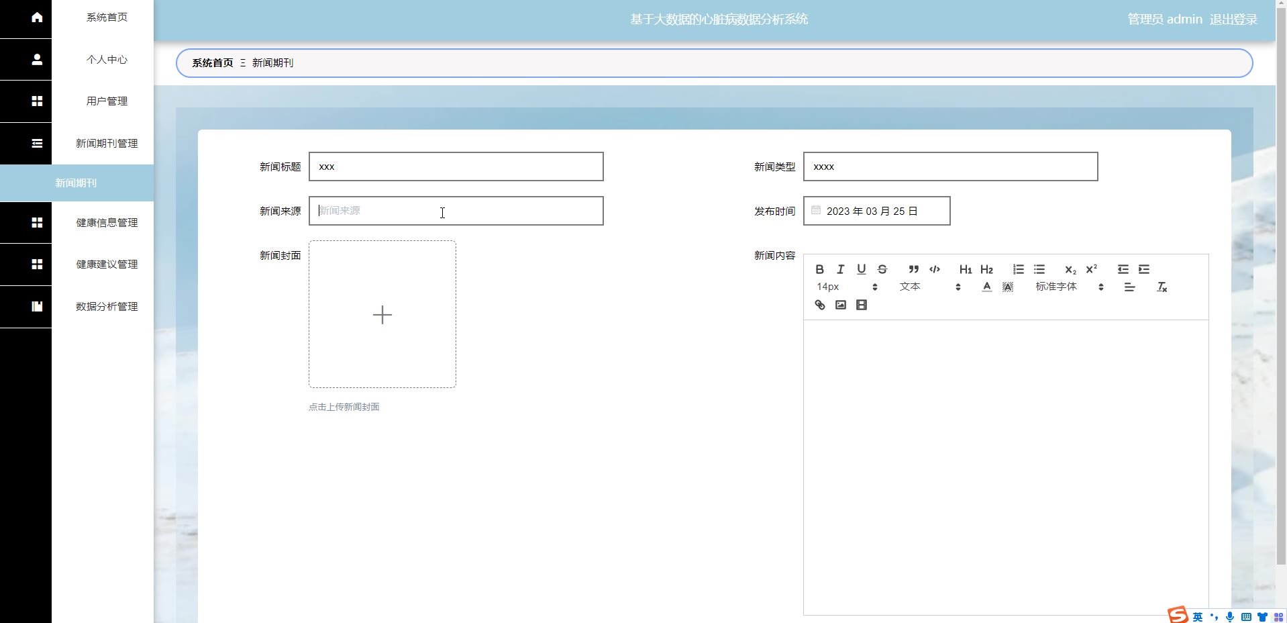Click the 新闻类型 input field
The width and height of the screenshot is (1287, 623).
point(951,166)
